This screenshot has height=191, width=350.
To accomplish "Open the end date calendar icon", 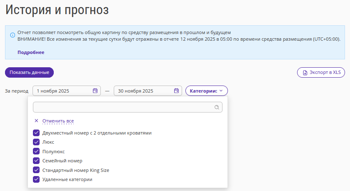I will 176,91.
